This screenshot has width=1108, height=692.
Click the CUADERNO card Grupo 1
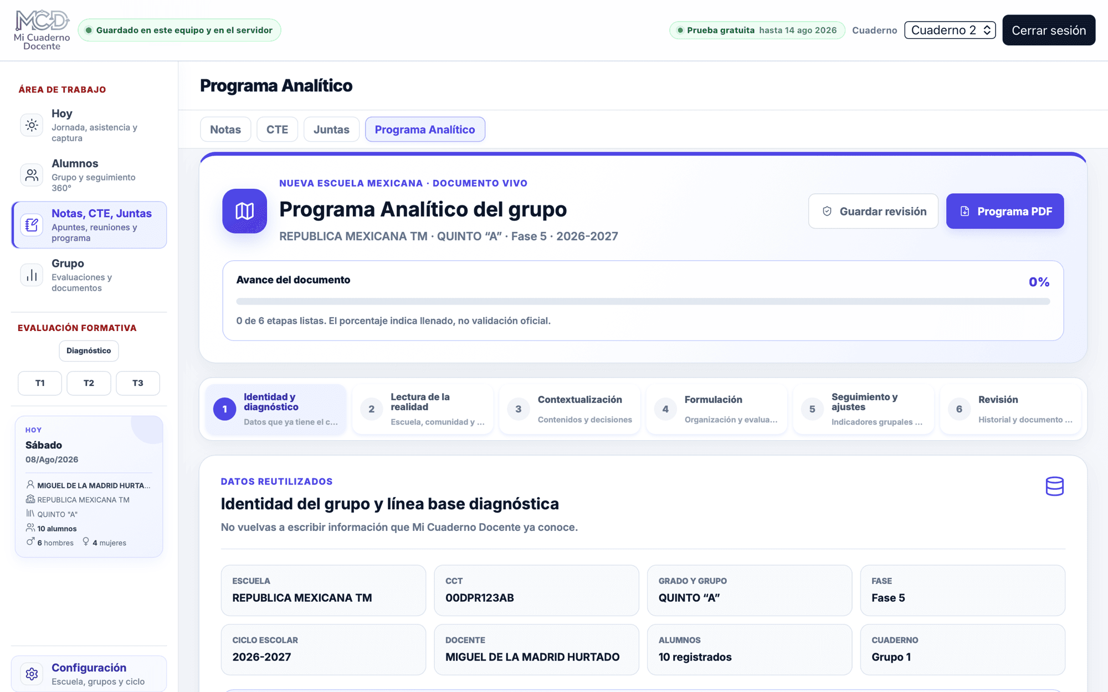point(963,649)
